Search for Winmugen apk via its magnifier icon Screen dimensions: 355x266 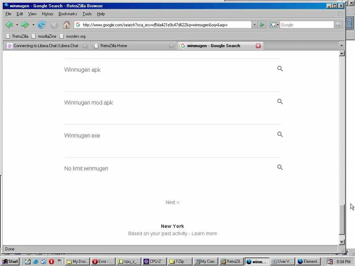point(280,69)
